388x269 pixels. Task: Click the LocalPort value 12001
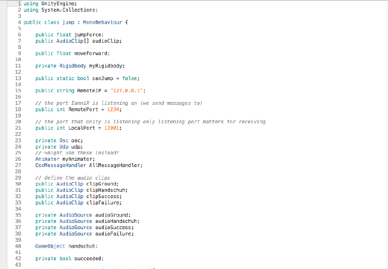pos(112,128)
